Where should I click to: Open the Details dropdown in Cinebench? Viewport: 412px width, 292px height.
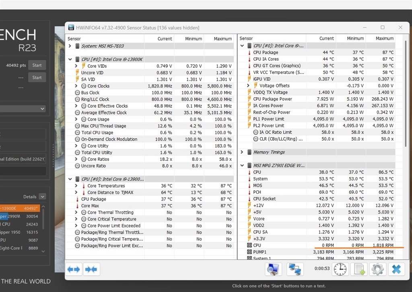click(x=43, y=196)
